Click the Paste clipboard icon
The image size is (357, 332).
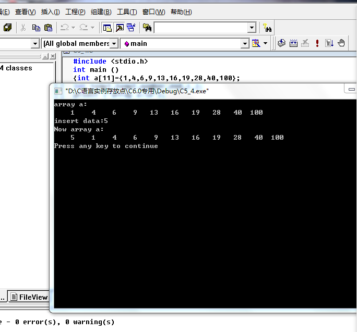pos(49,28)
